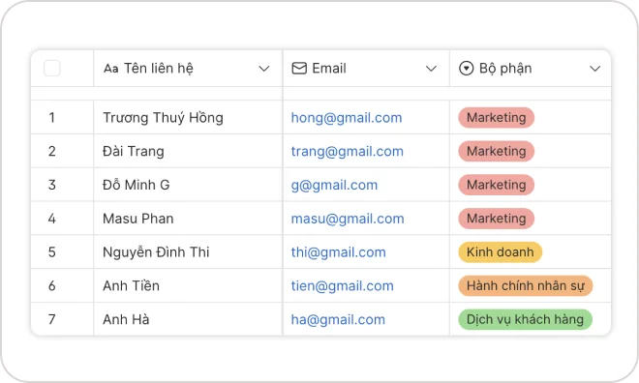Click the Aa text icon in Tên liên hệ header
This screenshot has height=383, width=639.
110,69
